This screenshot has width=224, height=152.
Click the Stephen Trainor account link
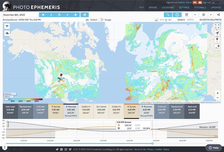pyautogui.click(x=185, y=3)
